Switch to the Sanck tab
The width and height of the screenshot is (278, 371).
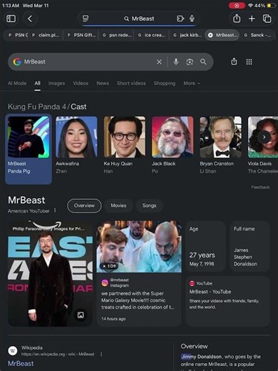pos(258,35)
